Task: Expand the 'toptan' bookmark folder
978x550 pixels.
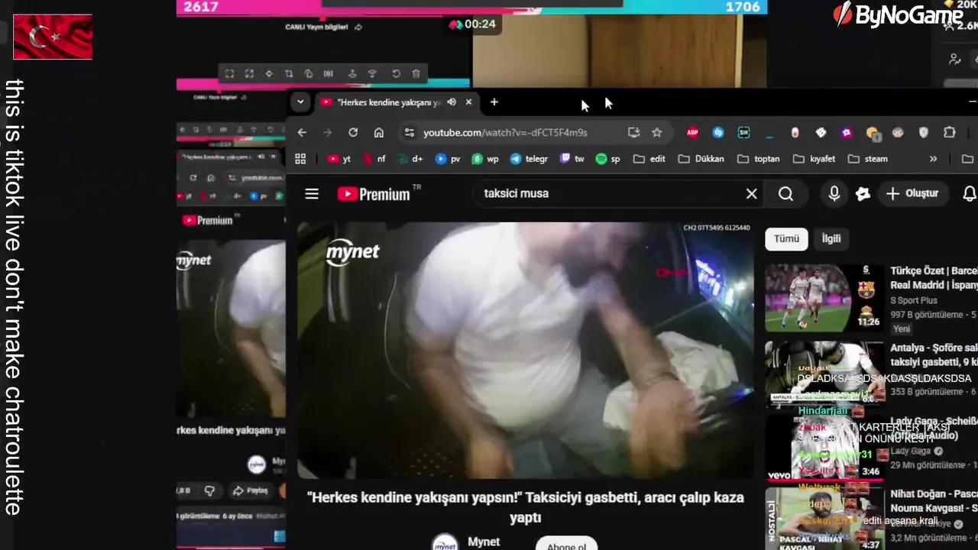Action: click(759, 159)
